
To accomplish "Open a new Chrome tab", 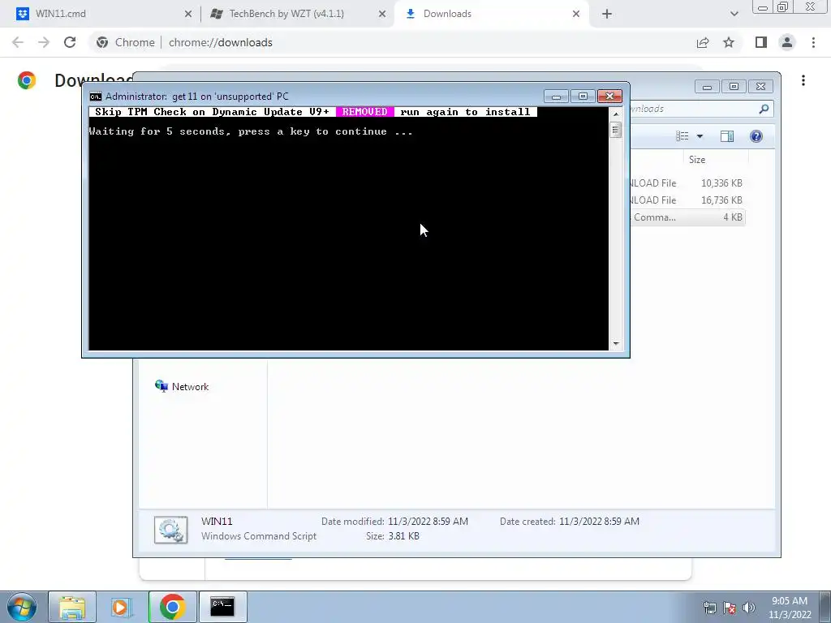I will (607, 14).
